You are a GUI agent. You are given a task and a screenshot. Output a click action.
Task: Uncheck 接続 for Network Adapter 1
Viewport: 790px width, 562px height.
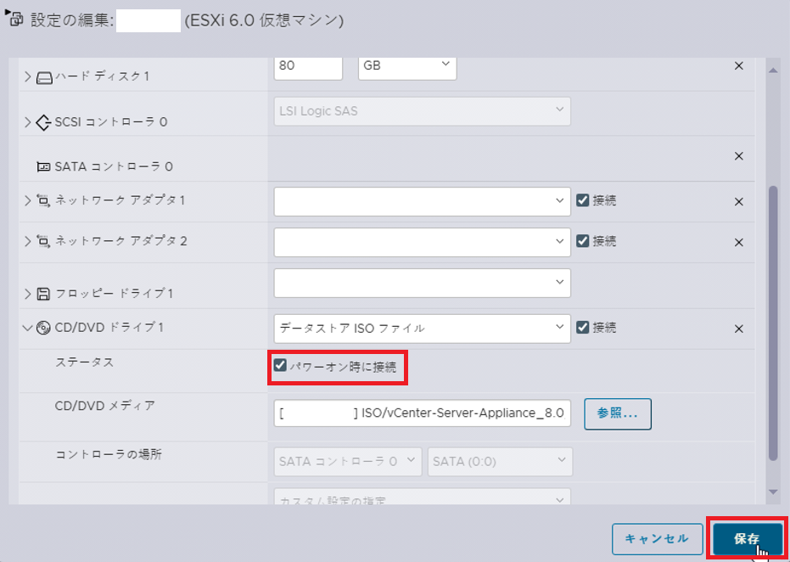[x=582, y=200]
